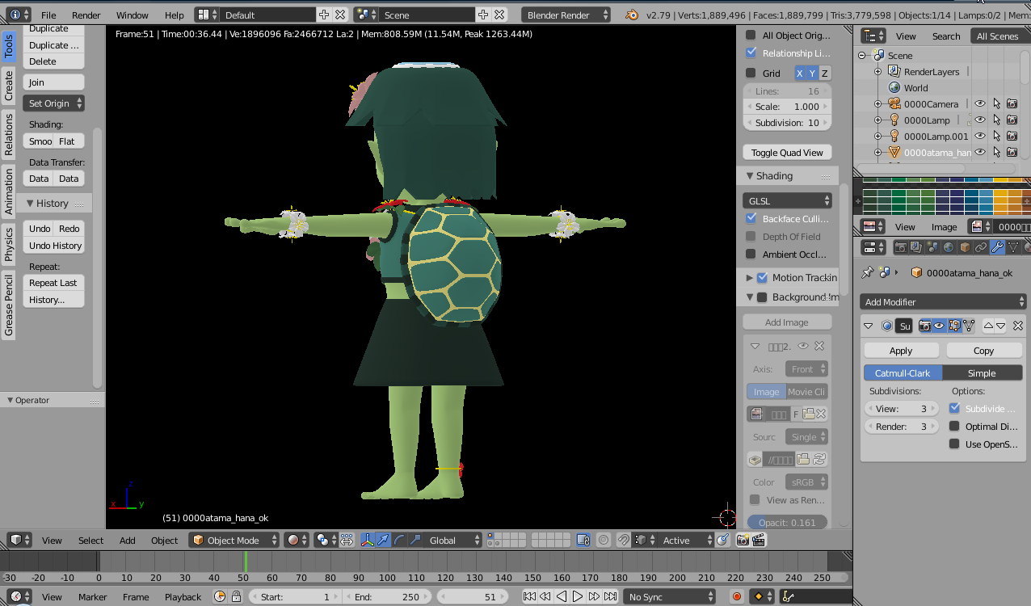Image resolution: width=1031 pixels, height=606 pixels.
Task: Enable the Grid checkbox
Action: click(x=751, y=74)
